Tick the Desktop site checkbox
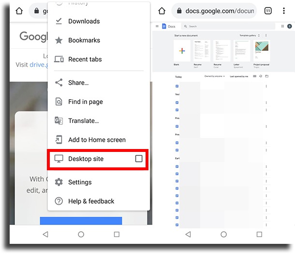The width and height of the screenshot is (295, 254). tap(139, 159)
